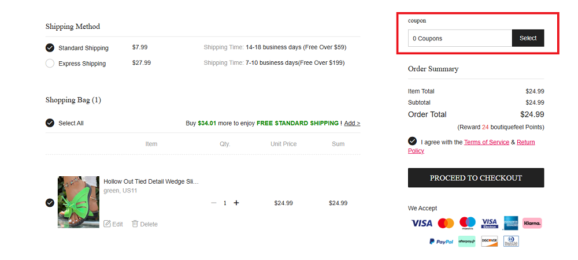Select the Express Shipping option
The height and width of the screenshot is (260, 578).
click(x=50, y=64)
